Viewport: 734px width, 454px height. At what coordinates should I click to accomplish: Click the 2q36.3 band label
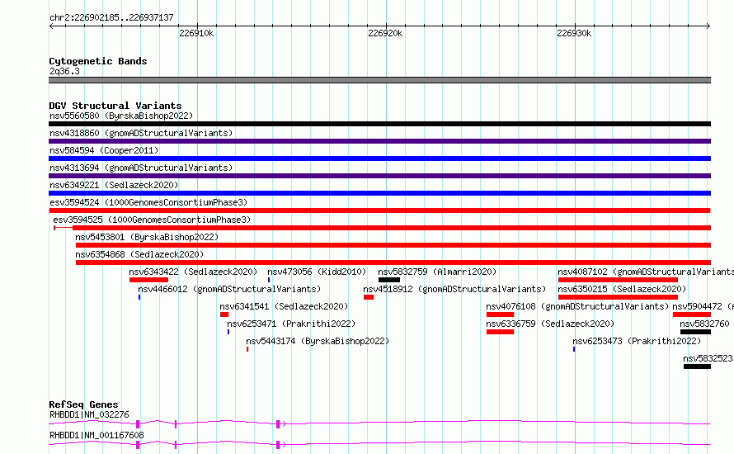(64, 71)
